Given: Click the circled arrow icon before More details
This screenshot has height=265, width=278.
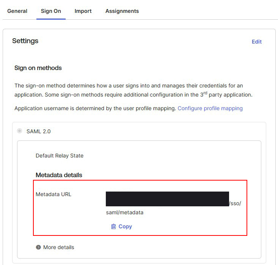Looking at the screenshot, I should point(38,247).
